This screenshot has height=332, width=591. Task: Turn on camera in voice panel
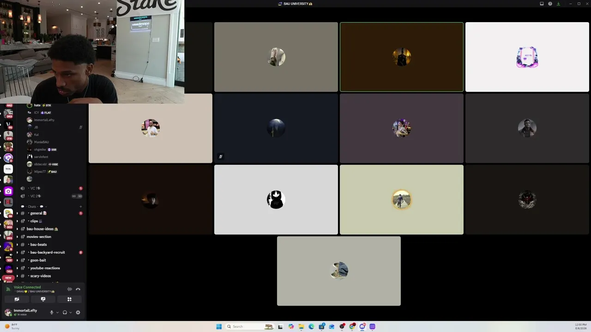17,299
